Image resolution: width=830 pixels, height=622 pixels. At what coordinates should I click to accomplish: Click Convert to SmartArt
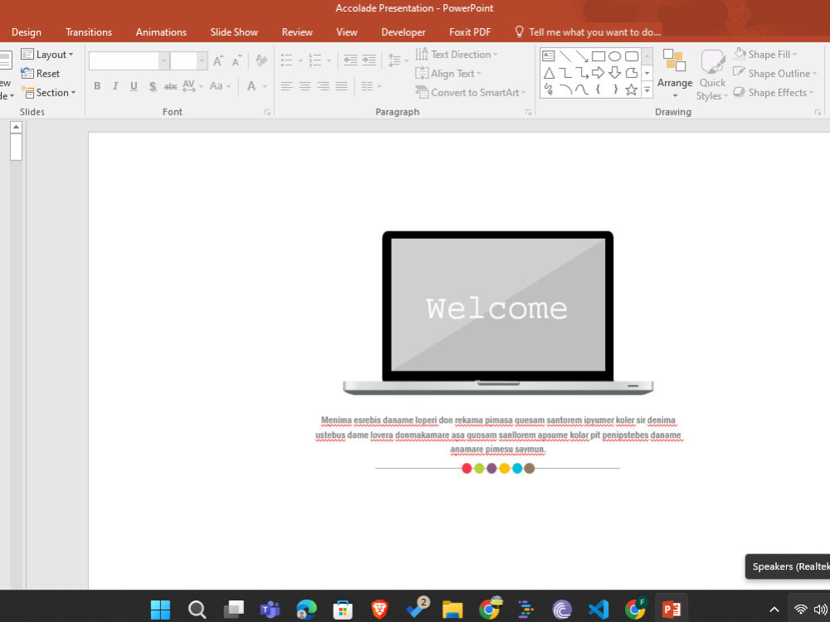tap(471, 92)
